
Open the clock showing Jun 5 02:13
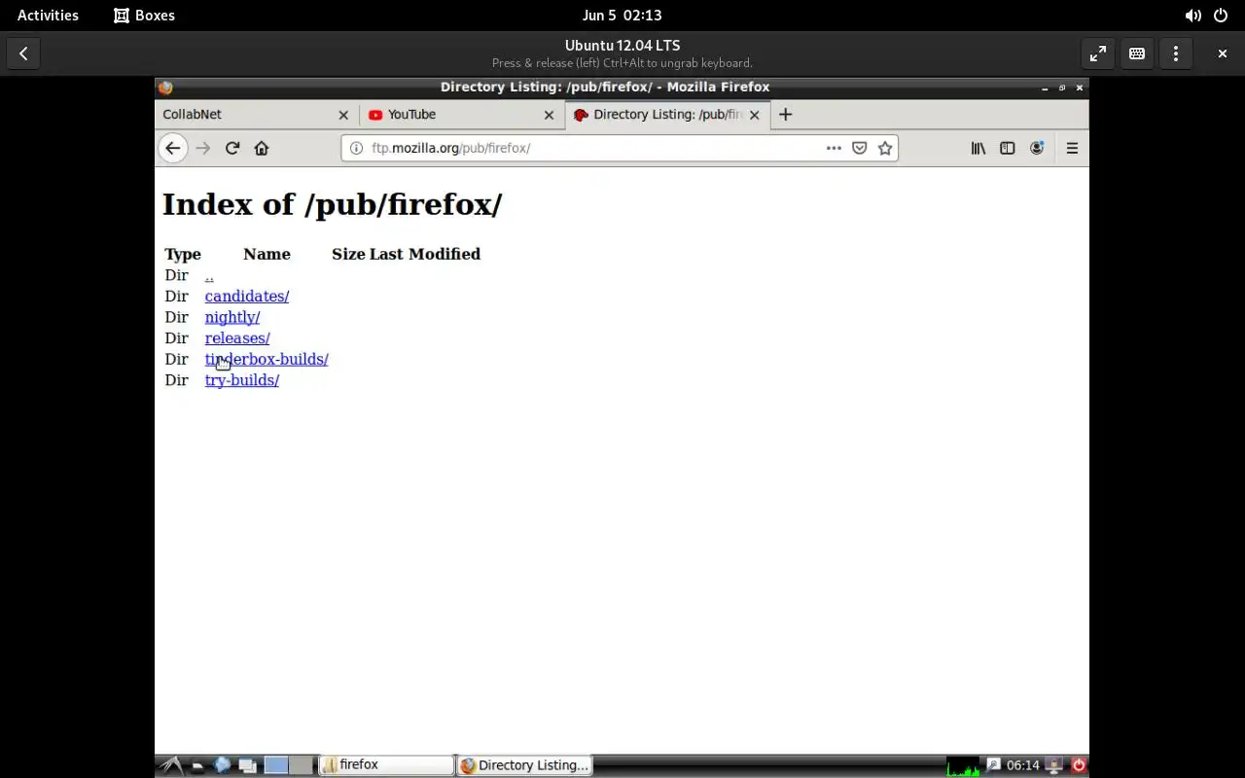click(622, 15)
